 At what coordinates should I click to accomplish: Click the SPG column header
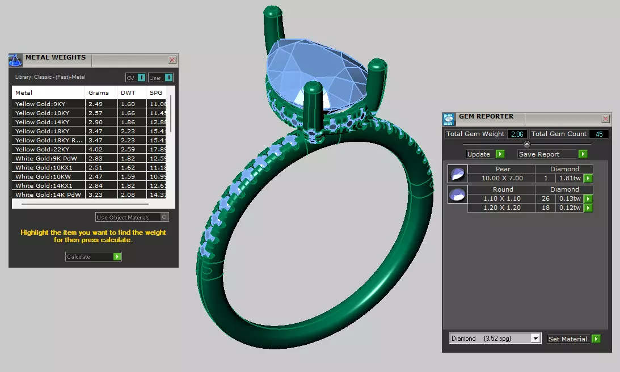[x=156, y=92]
